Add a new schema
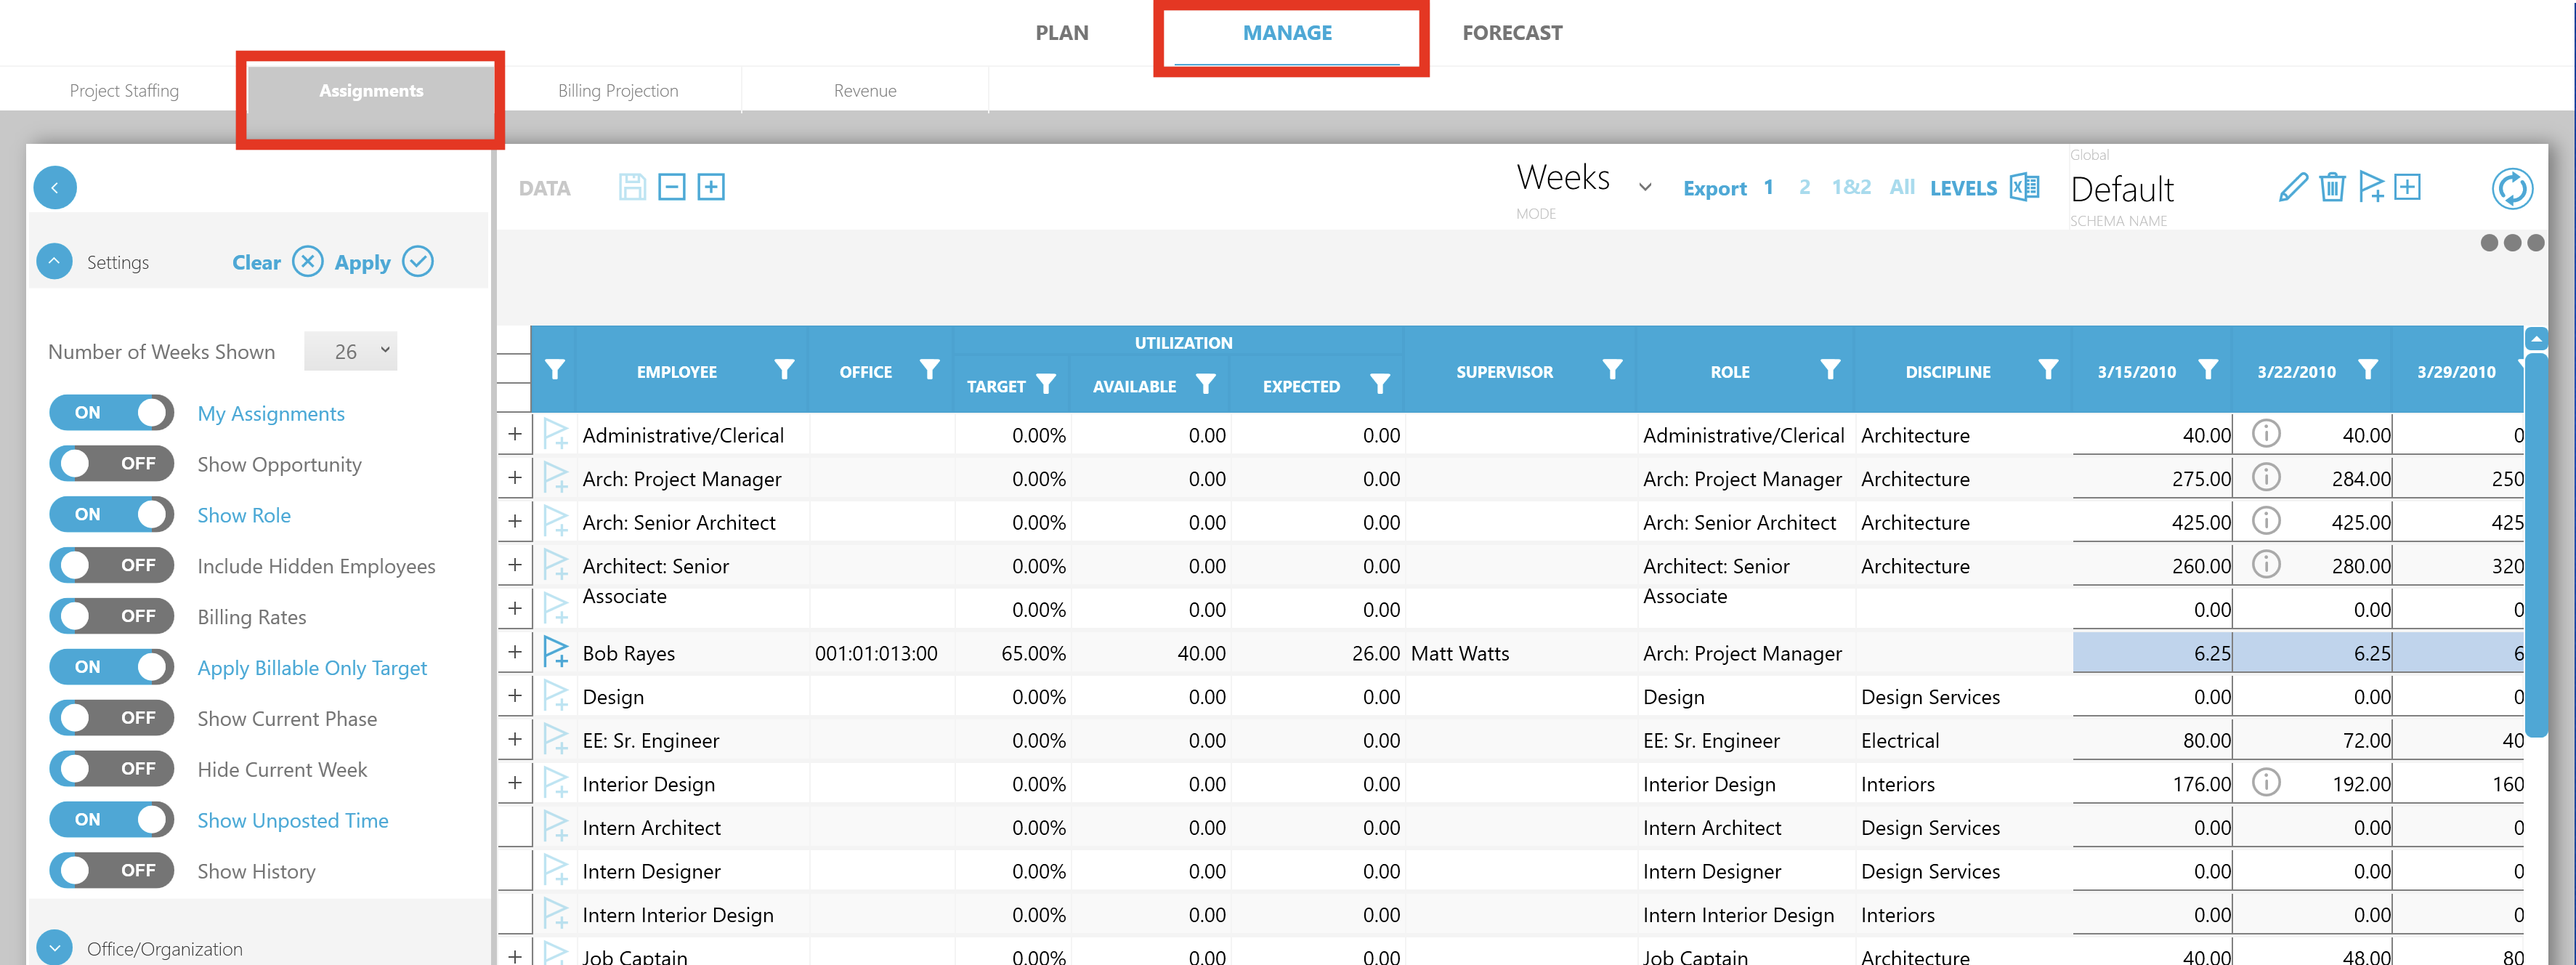Screen dimensions: 2576x965 tap(2408, 187)
